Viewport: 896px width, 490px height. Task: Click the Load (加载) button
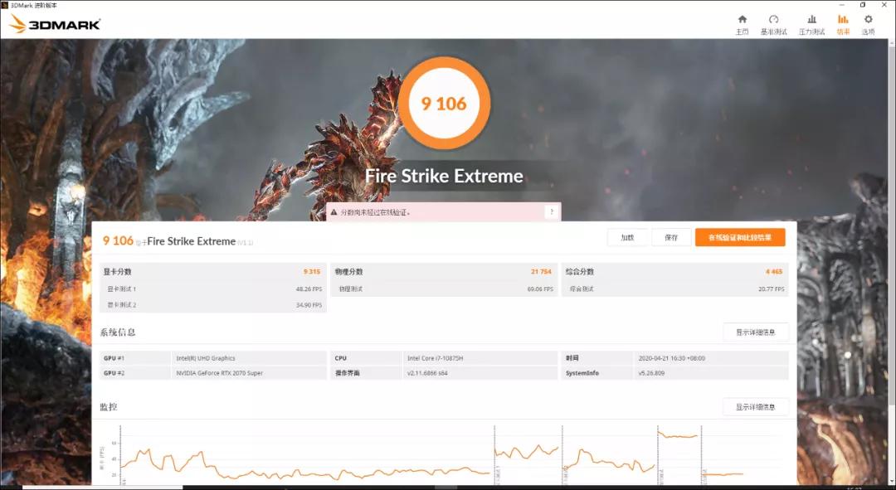tap(627, 238)
